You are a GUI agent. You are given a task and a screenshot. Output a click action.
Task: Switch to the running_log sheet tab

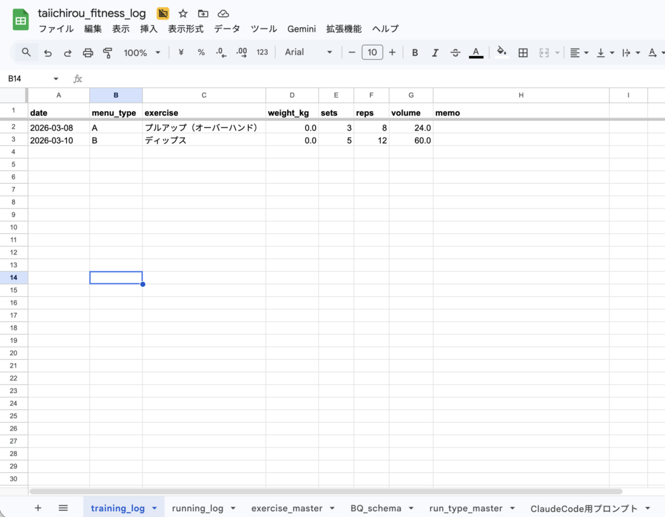(x=197, y=508)
